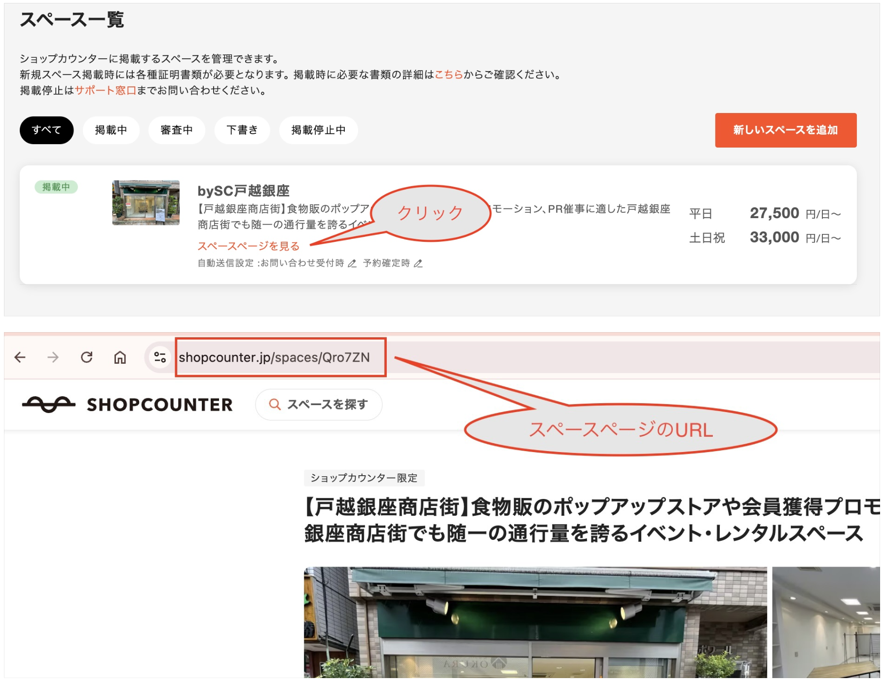886x684 pixels.
Task: Click the SHOPCOUNTER logo
Action: click(x=127, y=405)
